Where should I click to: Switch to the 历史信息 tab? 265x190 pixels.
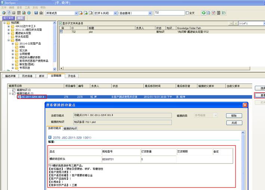[x=28, y=76]
